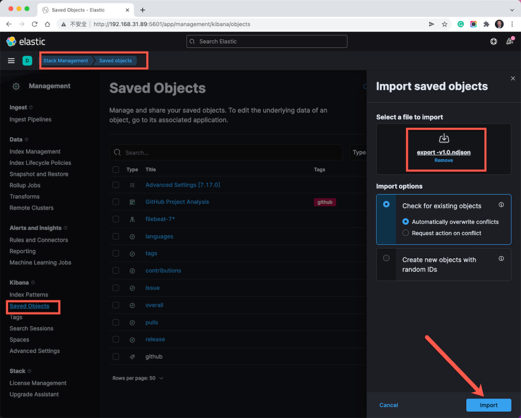The width and height of the screenshot is (521, 418).
Task: Select Request action on conflict
Action: [405, 233]
